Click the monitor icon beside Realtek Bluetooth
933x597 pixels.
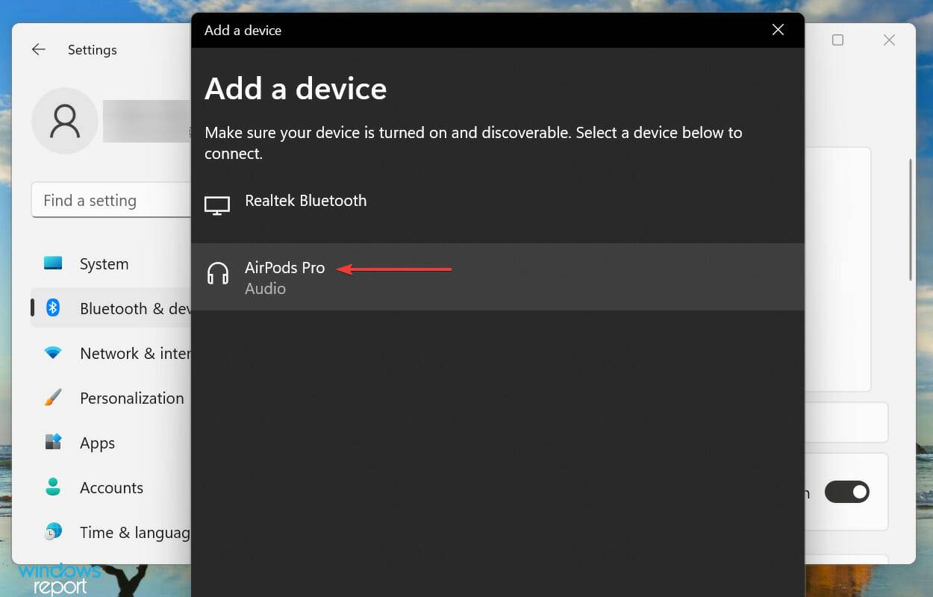[x=217, y=206]
